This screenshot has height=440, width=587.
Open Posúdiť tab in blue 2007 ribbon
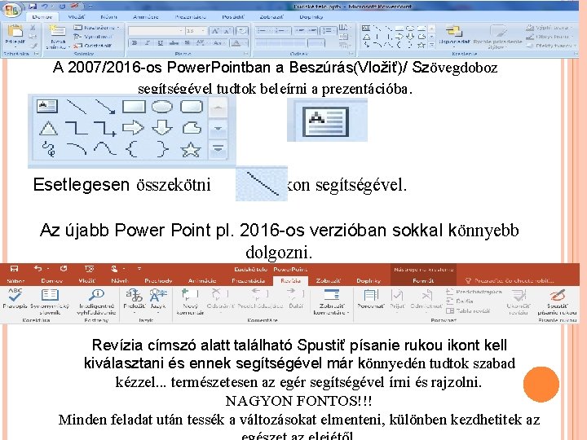coord(233,17)
